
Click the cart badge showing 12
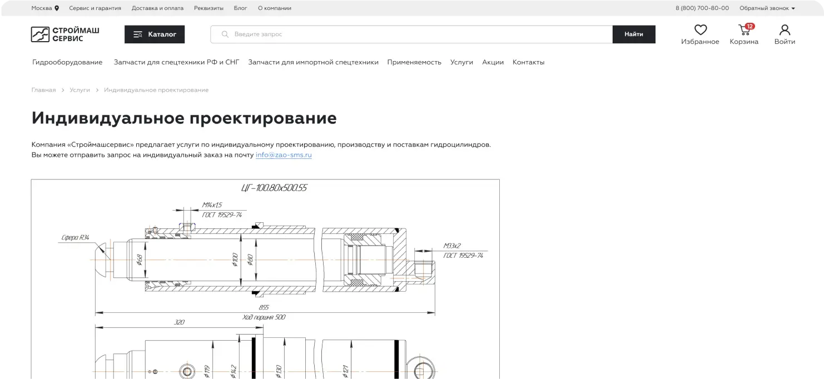tap(749, 26)
